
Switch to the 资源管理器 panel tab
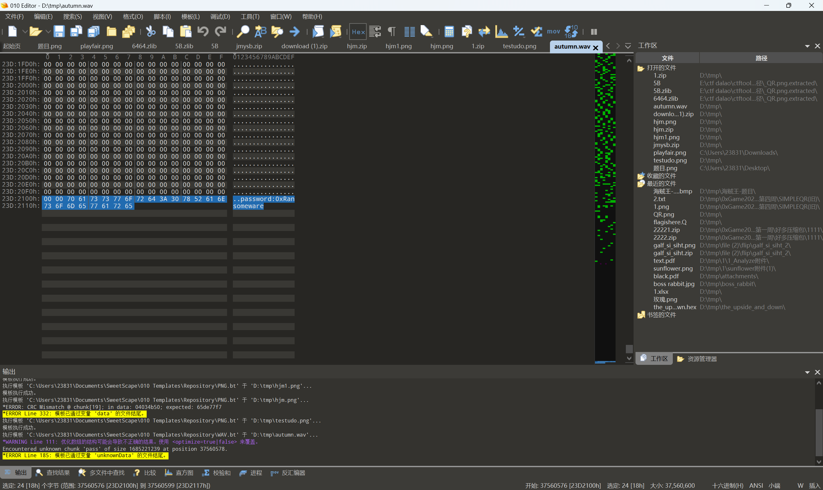[x=697, y=359]
